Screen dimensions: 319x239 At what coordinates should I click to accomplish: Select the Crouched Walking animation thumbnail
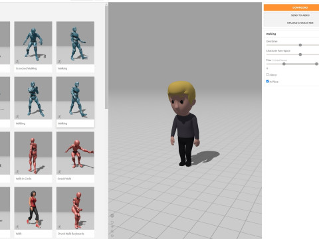33,42
